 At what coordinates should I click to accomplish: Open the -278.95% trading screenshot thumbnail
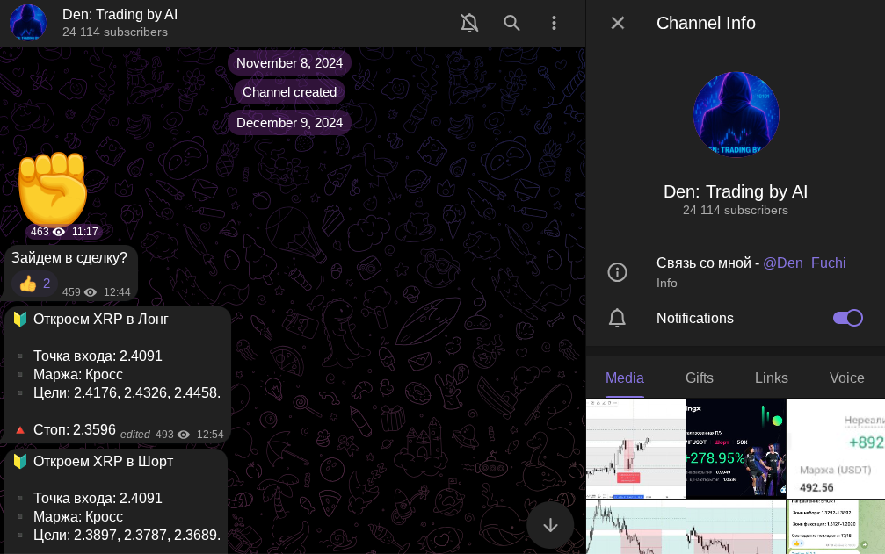736,448
